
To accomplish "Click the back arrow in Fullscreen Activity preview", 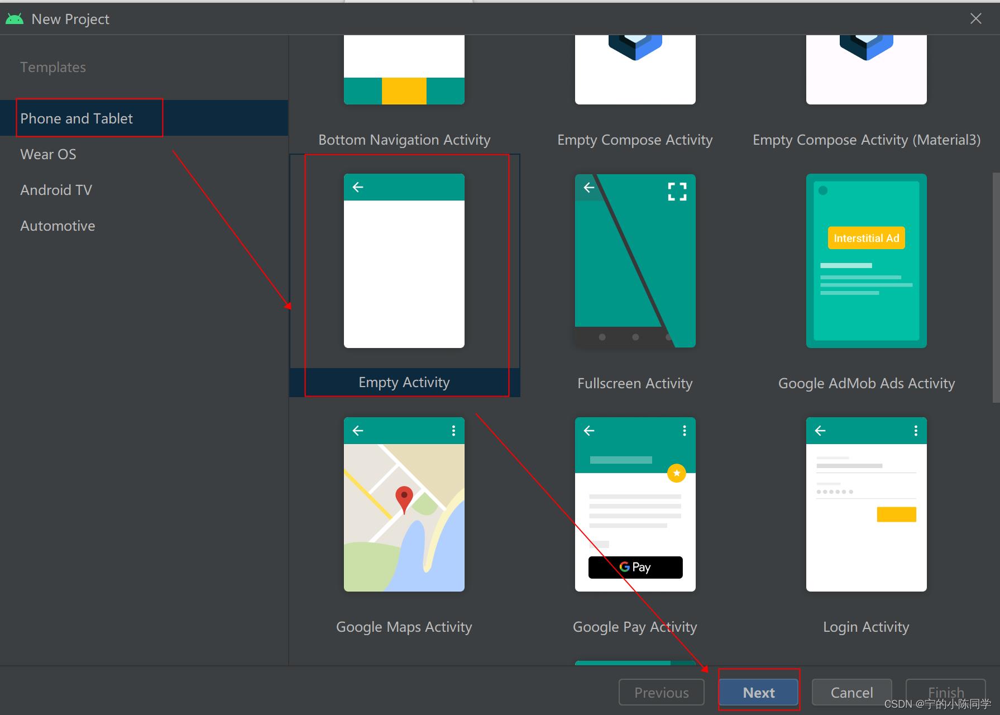I will click(x=589, y=188).
